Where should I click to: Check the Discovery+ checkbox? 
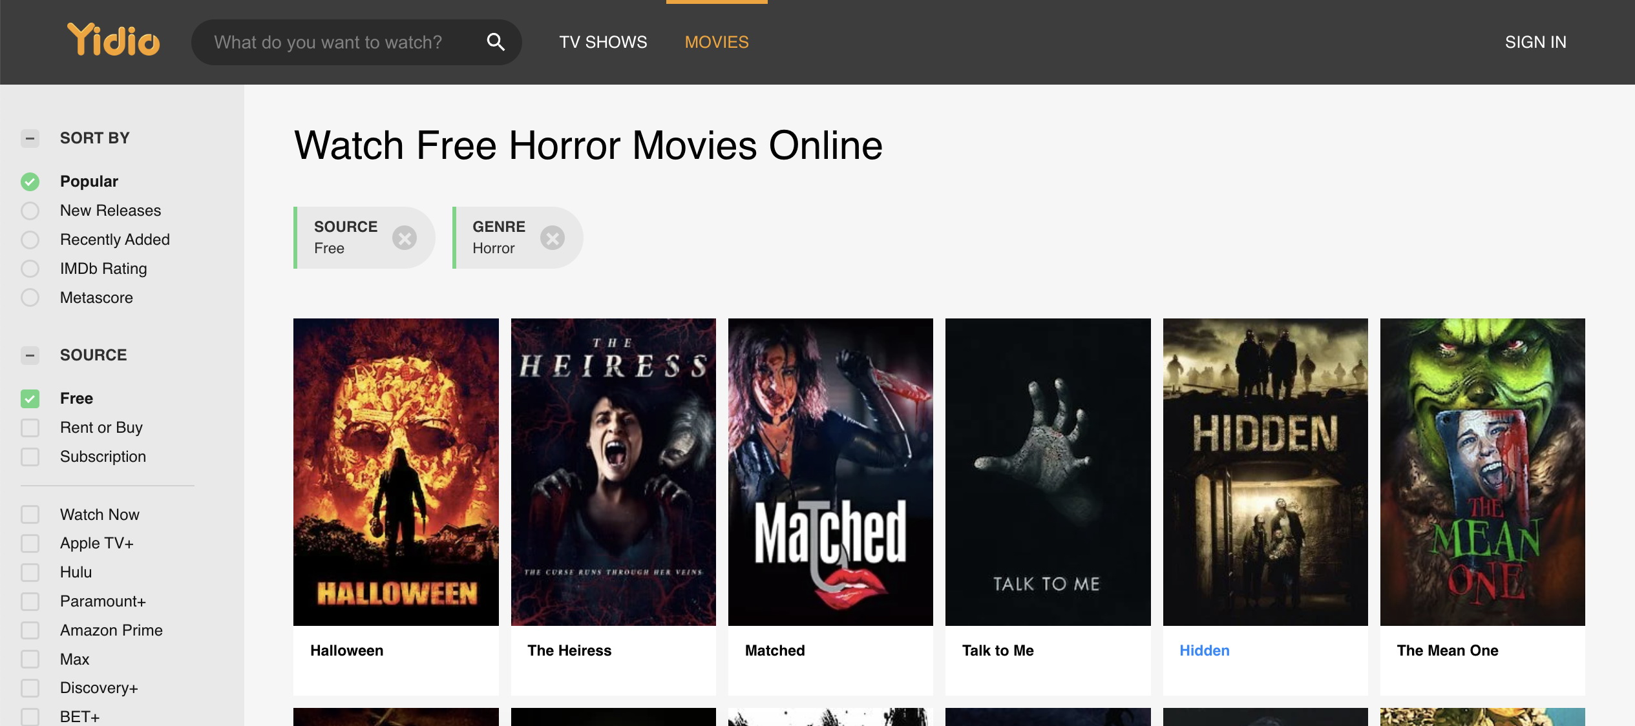pos(30,688)
